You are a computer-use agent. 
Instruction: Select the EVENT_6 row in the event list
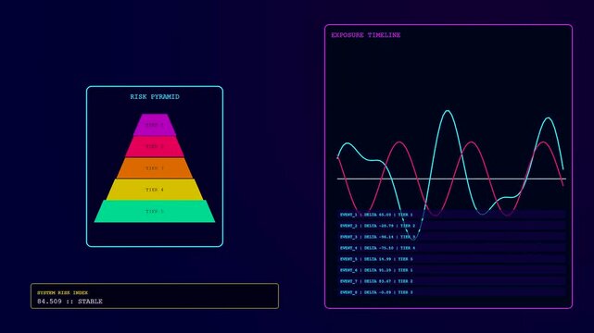(x=451, y=270)
